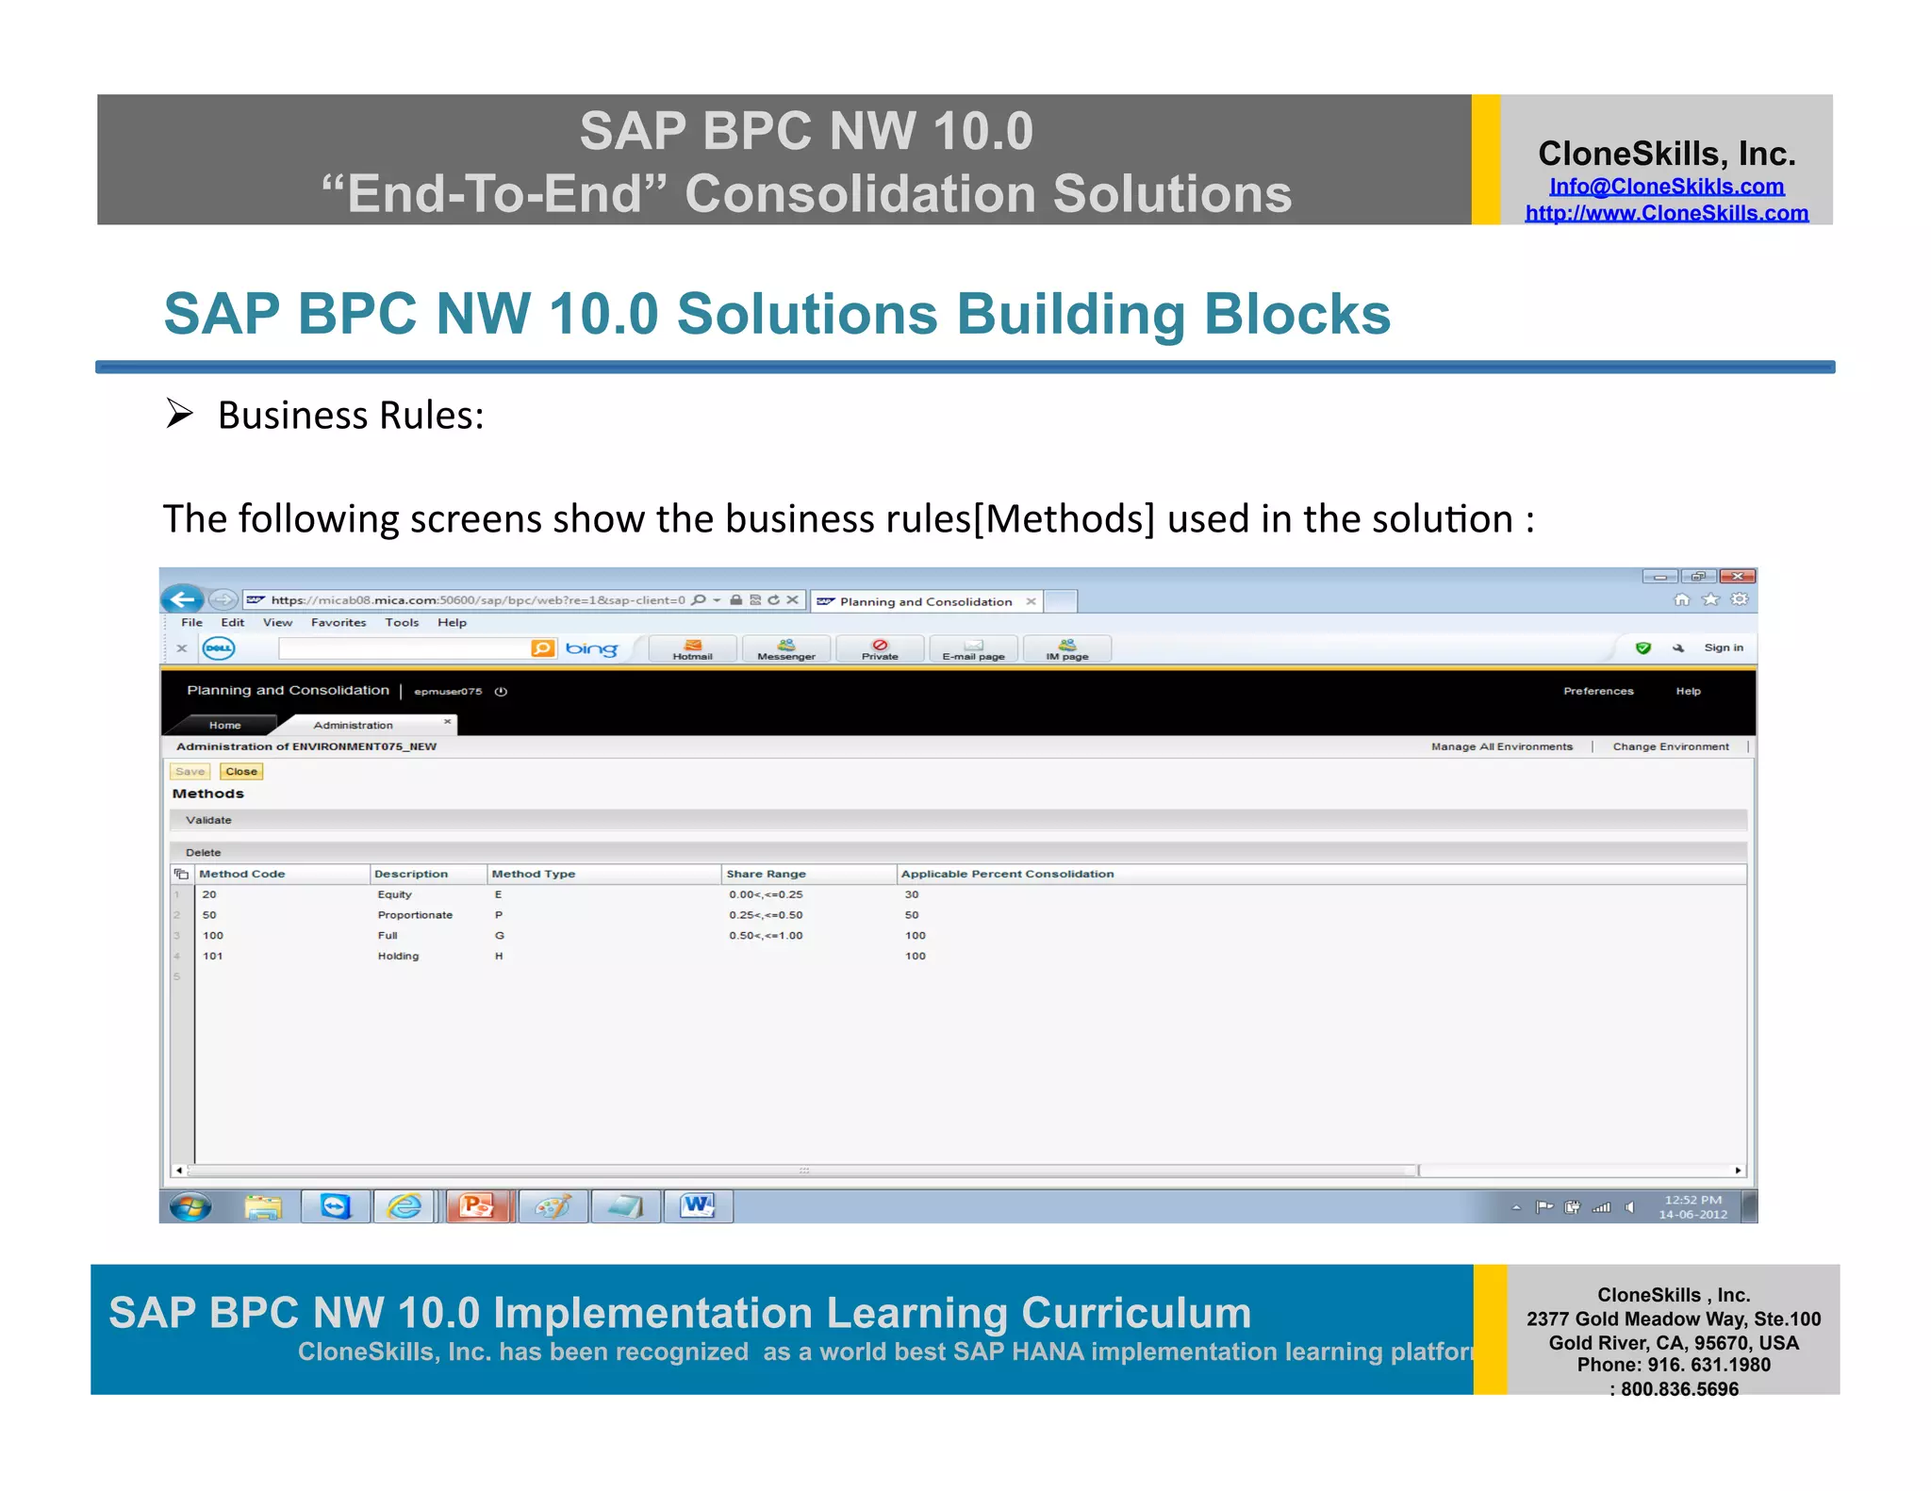This screenshot has width=1931, height=1491.
Task: Click the wrench toolbar options icon
Action: tap(1678, 648)
